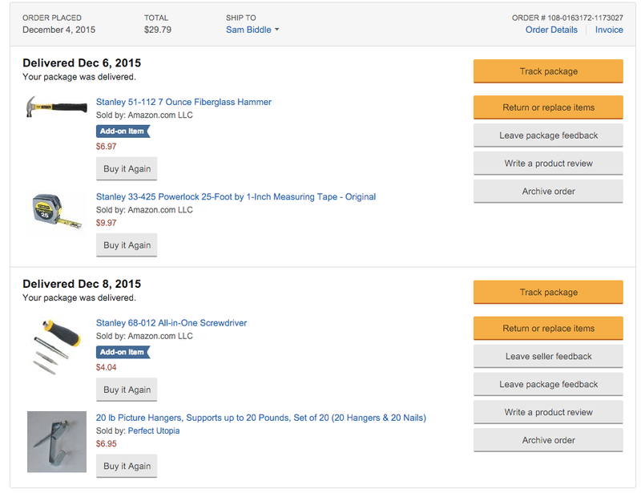Leave seller feedback for the Dec 8 package
The width and height of the screenshot is (641, 493).
pos(548,357)
